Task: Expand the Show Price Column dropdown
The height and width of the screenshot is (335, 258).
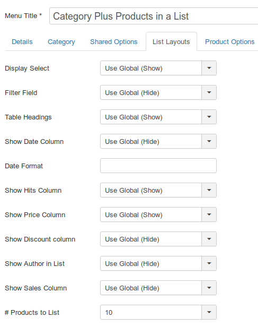Action: 158,214
